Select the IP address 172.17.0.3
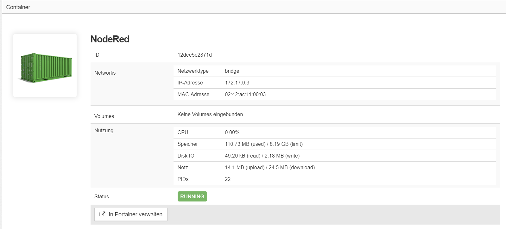The height and width of the screenshot is (229, 506). (237, 83)
